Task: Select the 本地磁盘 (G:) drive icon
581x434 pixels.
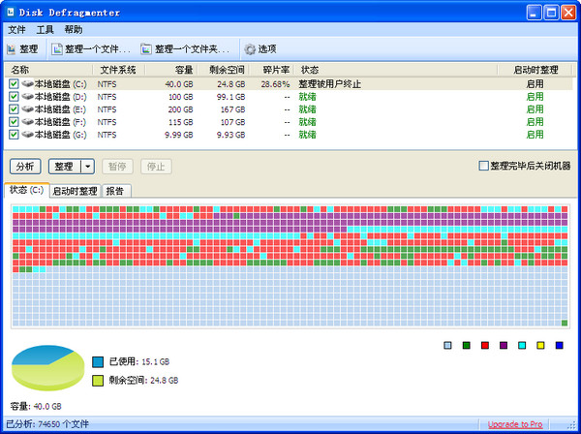Action: [27, 135]
